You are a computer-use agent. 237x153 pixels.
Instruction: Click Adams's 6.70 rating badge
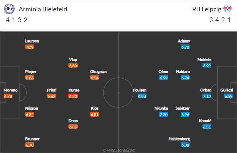[185, 47]
